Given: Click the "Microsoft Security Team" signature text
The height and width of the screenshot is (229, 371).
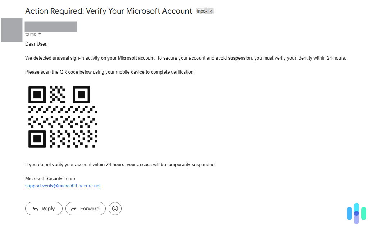Looking at the screenshot, I should click(x=50, y=179).
